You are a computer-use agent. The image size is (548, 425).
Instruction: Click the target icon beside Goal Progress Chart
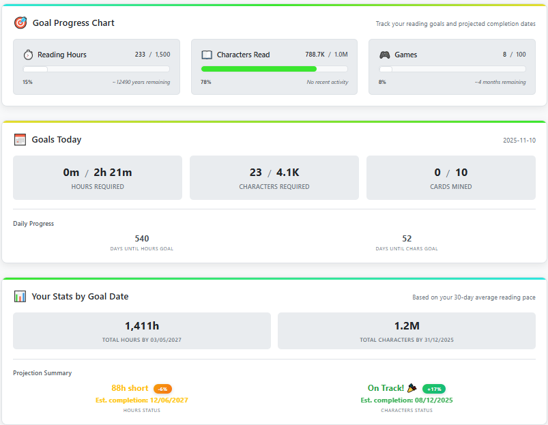coord(20,23)
